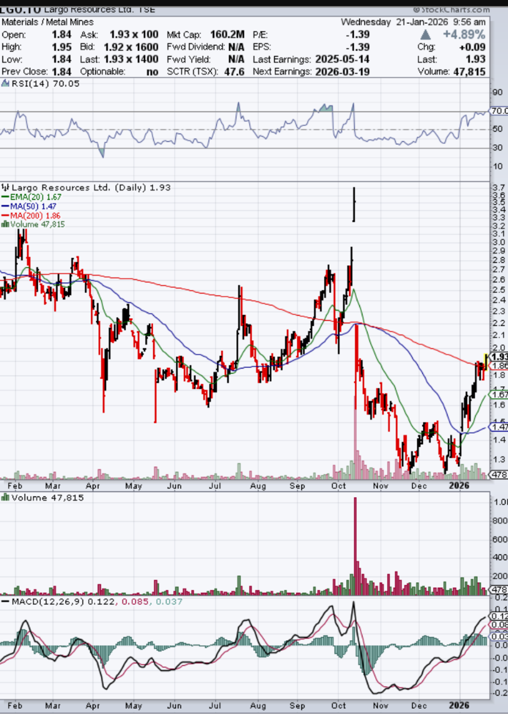Click the green EMA(20) legend line
This screenshot has height=717, width=508.
click(x=5, y=197)
